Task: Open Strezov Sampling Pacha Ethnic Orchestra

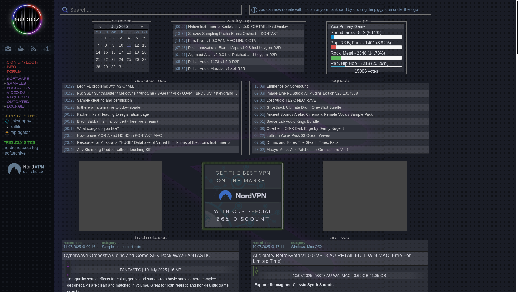Action: (233, 34)
